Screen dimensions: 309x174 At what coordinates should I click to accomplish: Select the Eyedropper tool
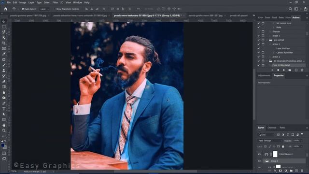pyautogui.click(x=4, y=54)
